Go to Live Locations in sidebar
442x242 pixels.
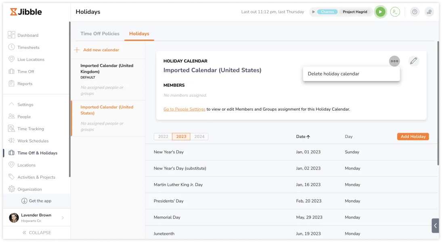(x=31, y=60)
